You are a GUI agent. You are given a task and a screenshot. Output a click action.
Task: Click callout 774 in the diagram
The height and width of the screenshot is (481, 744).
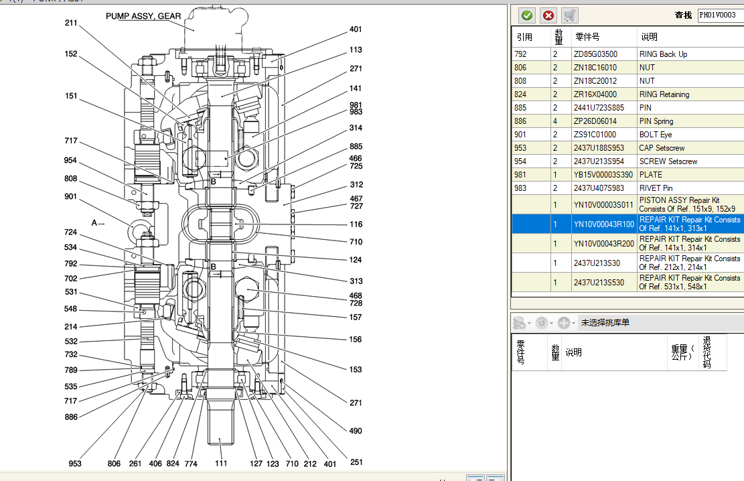[191, 464]
